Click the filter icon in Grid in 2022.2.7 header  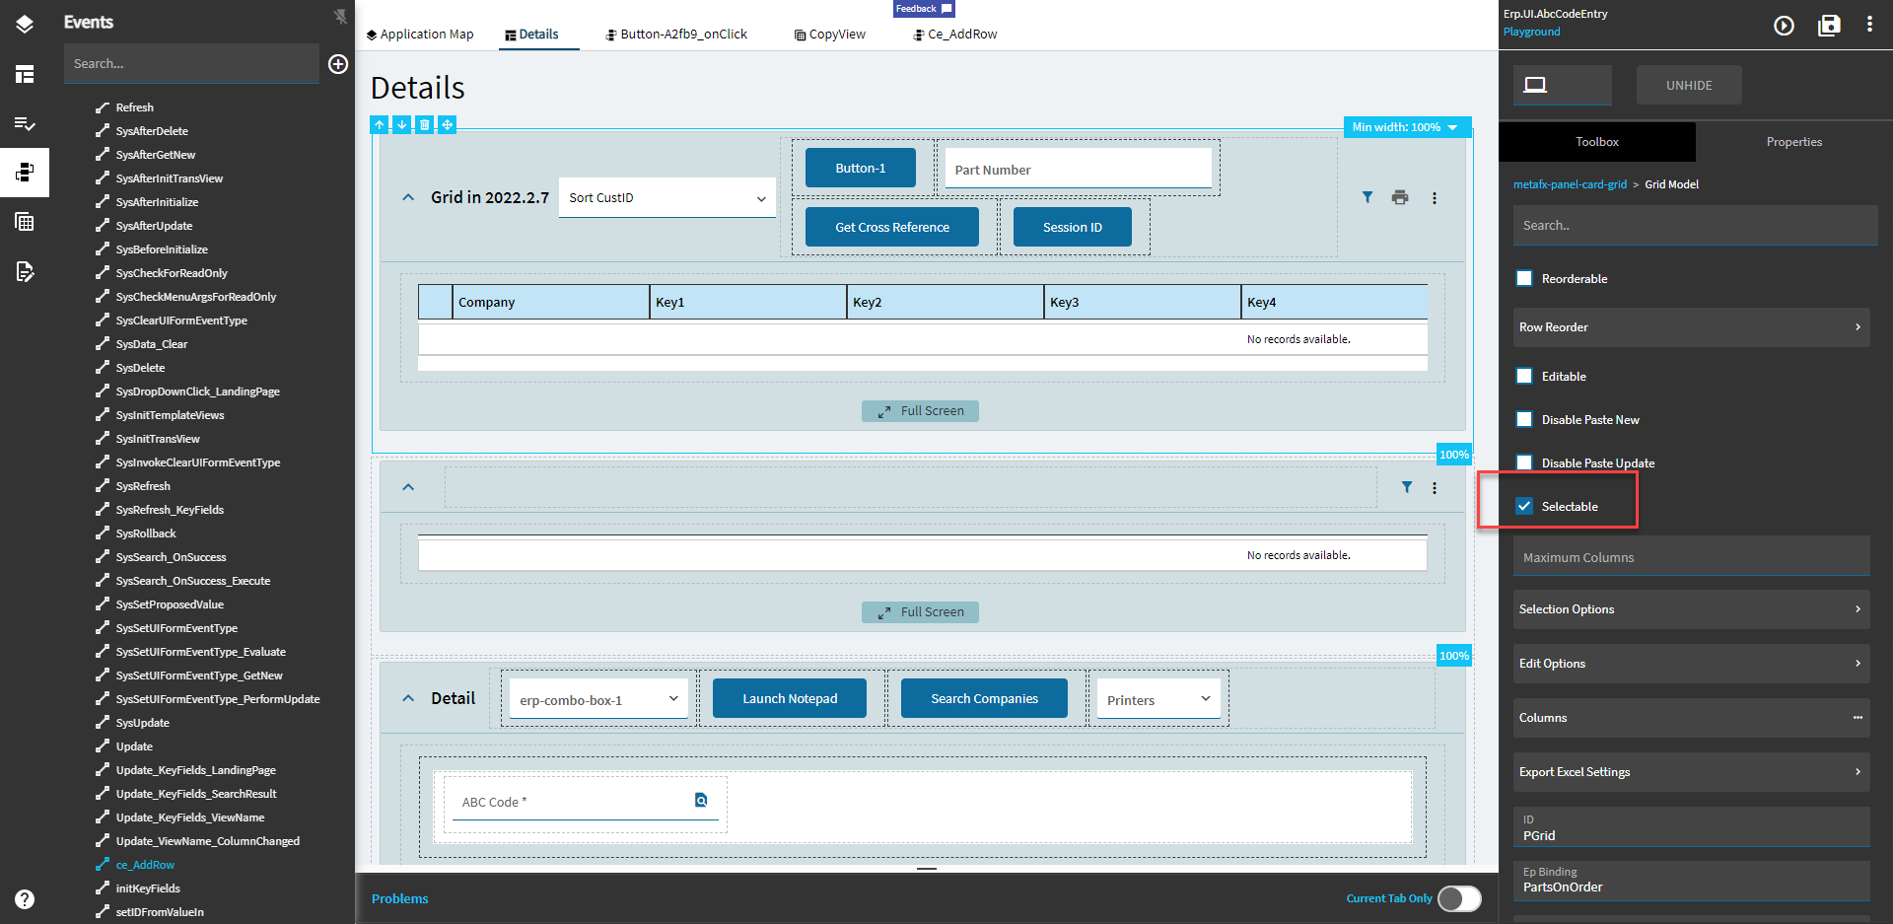(x=1367, y=197)
